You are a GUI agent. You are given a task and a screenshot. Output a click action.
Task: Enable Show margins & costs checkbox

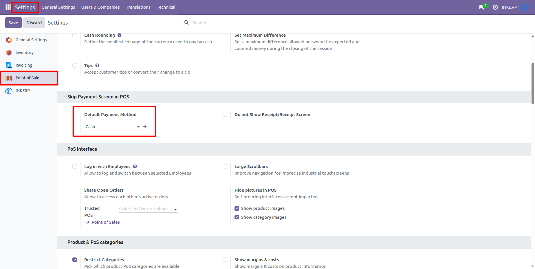pyautogui.click(x=225, y=260)
